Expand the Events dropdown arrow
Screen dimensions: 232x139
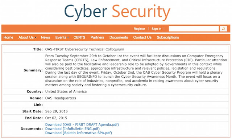tap(68, 38)
